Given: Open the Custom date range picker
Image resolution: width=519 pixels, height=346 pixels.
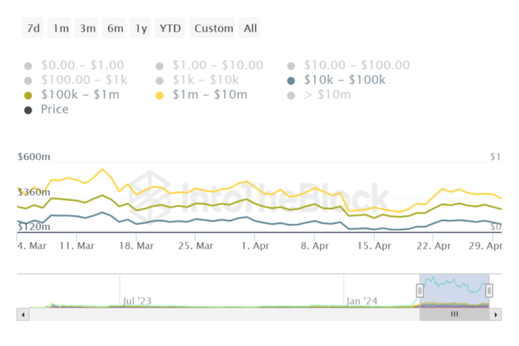Looking at the screenshot, I should 214,29.
